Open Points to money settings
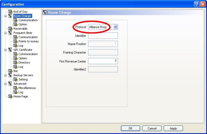The image size is (207, 134). (29, 41)
